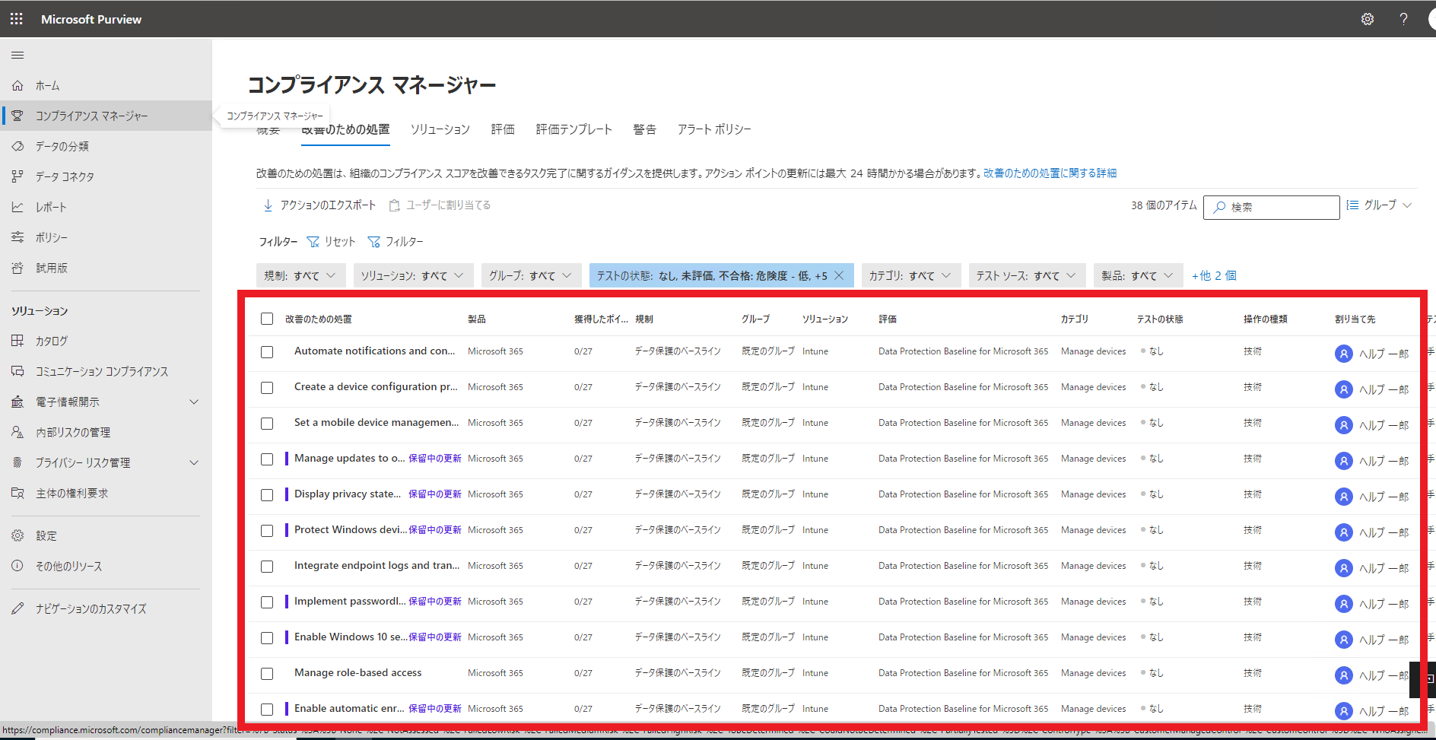Click the プライバシー リスク管理 icon

pos(17,462)
